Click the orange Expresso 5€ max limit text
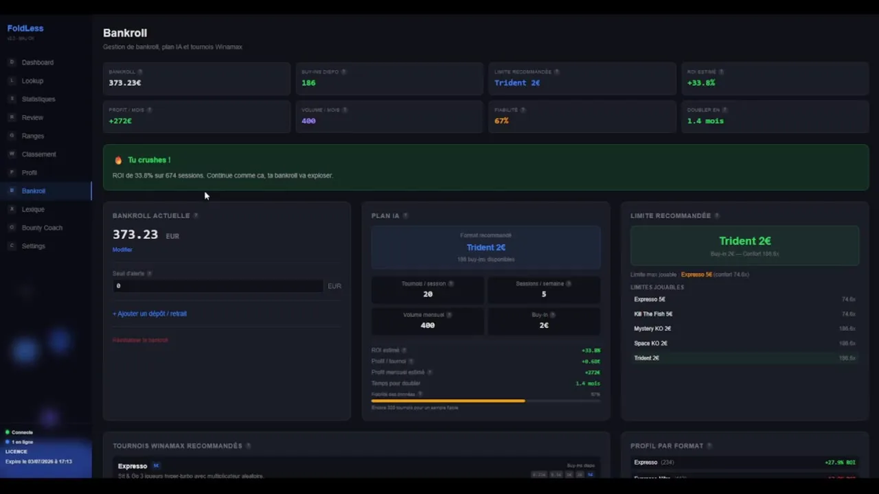Screen dimensions: 879x494 tap(696, 274)
